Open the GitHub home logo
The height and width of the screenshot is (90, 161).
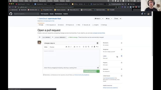click(x=11, y=14)
